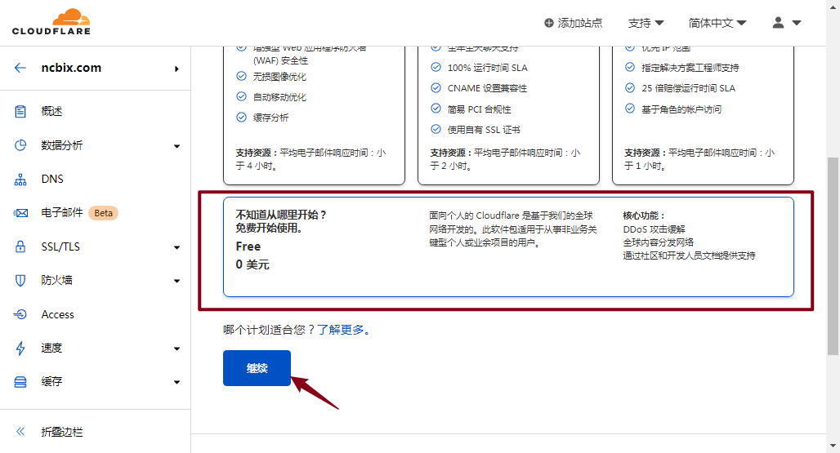Click the 概述 clipboard icon
The image size is (840, 453).
[20, 111]
